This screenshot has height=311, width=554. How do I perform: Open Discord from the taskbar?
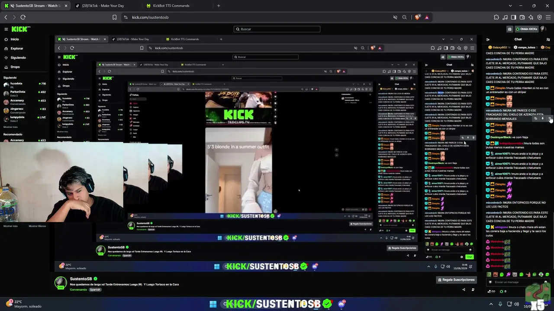(341, 304)
